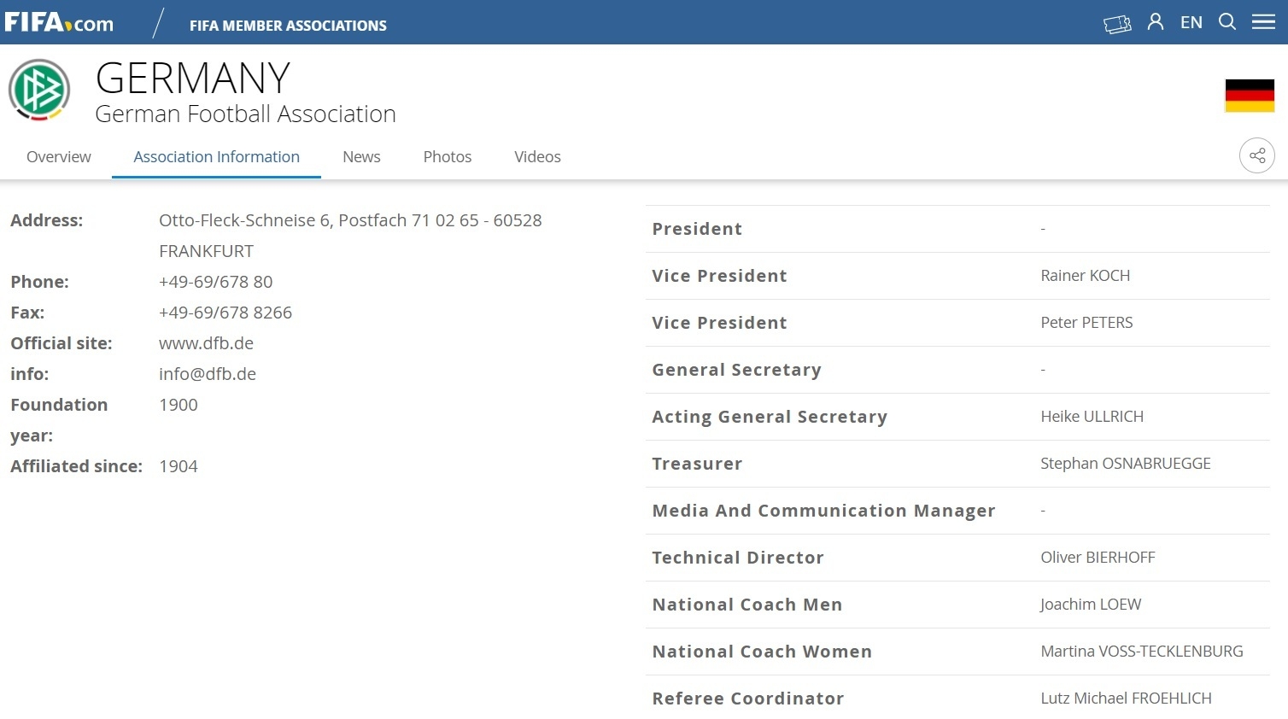Click Martina VOSS-TECKLENBURG coach entry

pyautogui.click(x=1141, y=652)
